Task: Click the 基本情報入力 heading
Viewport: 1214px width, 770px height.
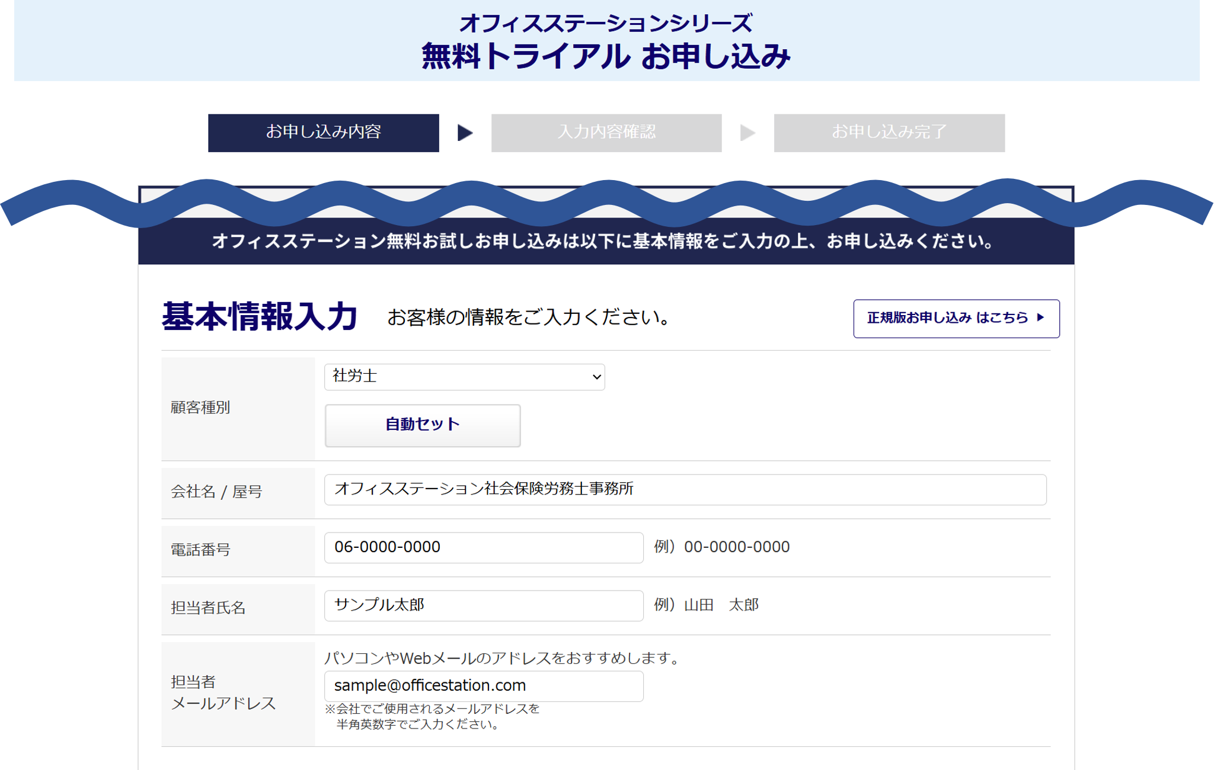Action: (260, 317)
